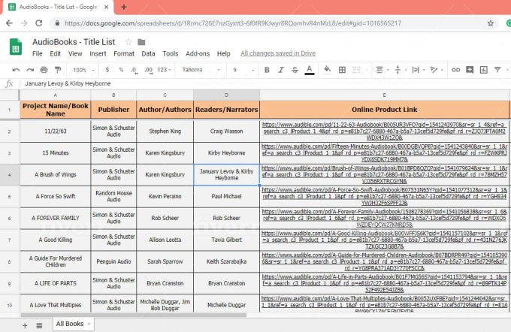Screen dimensions: 511x332
Task: Click the browser Back arrow
Action: click(x=10, y=23)
